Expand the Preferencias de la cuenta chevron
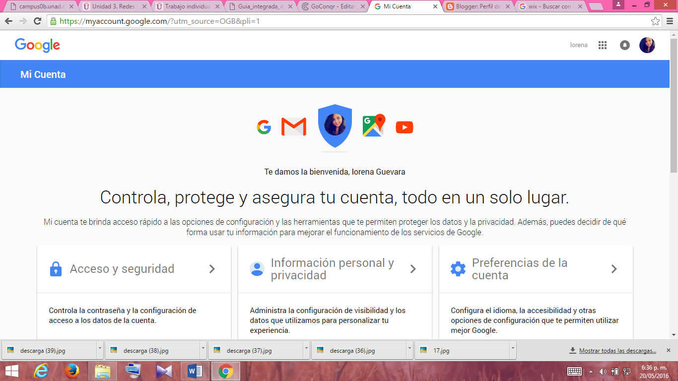The image size is (678, 381). coord(614,269)
